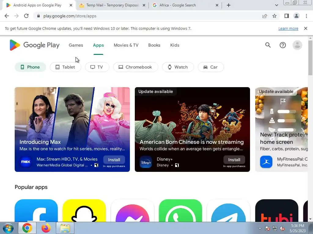The image size is (313, 234).
Task: Open Google Play search magnifier
Action: click(x=268, y=45)
